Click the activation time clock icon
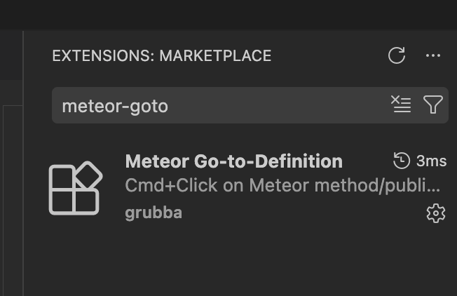 point(402,161)
